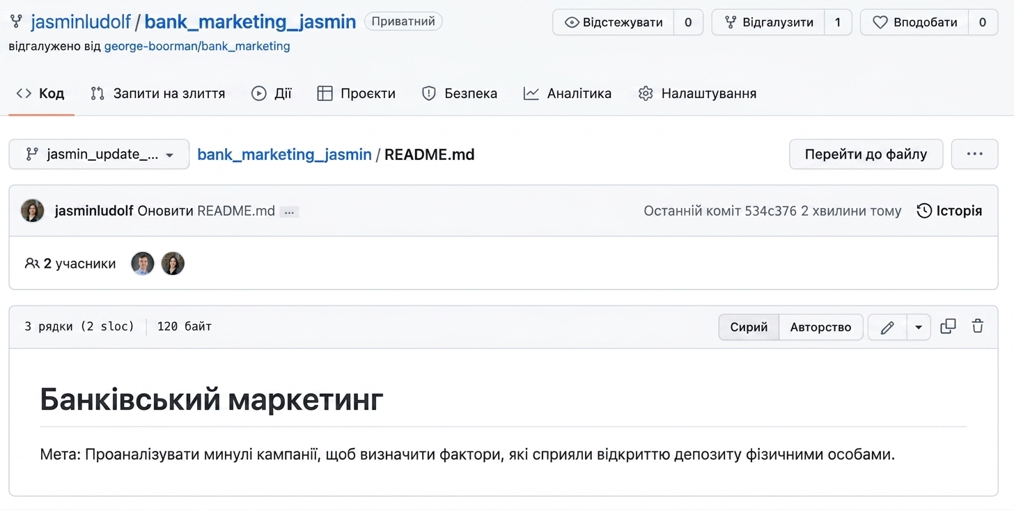Open commit 534c376 link
Image resolution: width=1014 pixels, height=510 pixels.
[x=771, y=211]
